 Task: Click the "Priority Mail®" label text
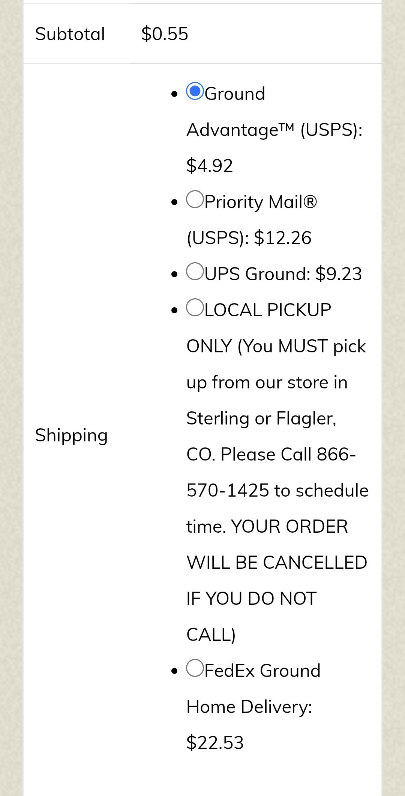pos(261,202)
